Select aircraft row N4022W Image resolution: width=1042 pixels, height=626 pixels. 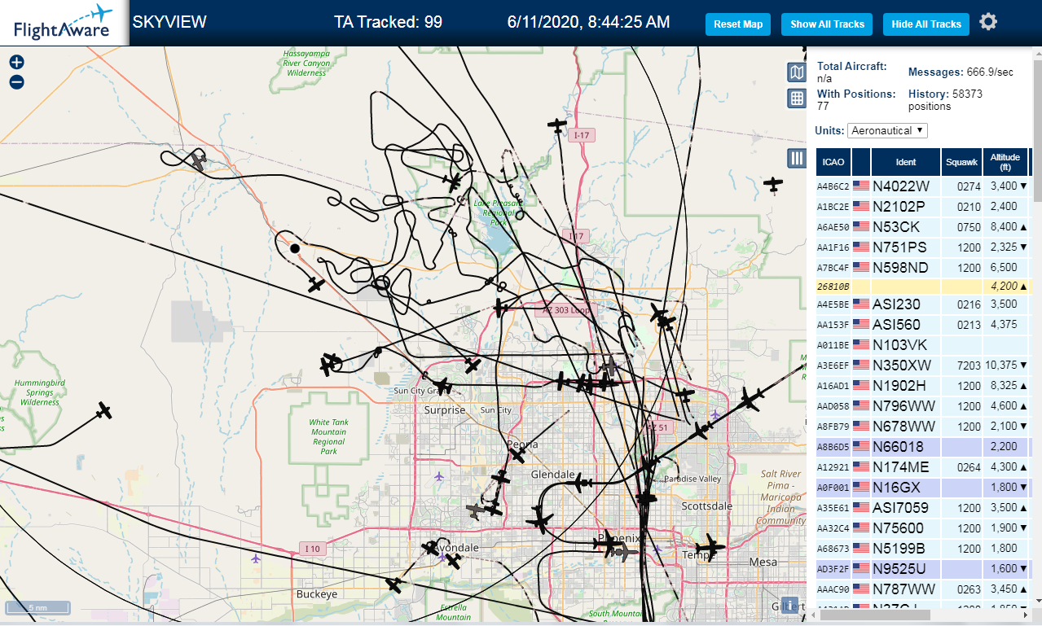tap(925, 186)
